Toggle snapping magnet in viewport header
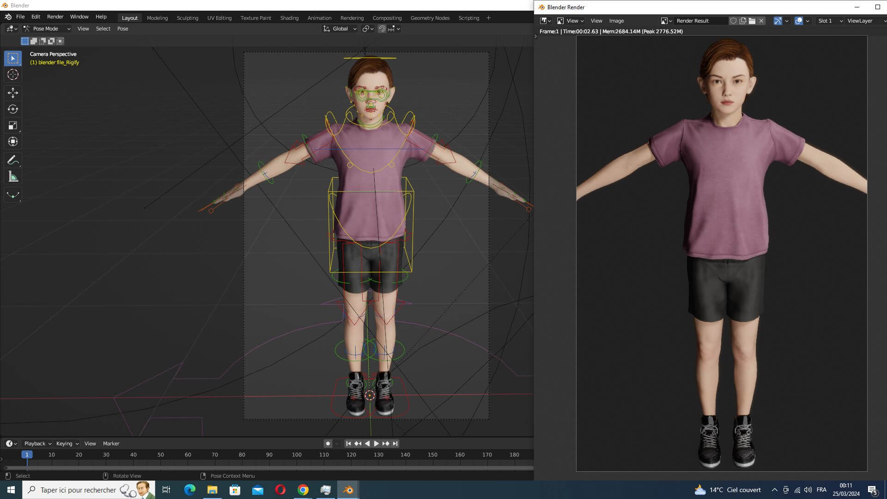The width and height of the screenshot is (887, 499). (x=382, y=29)
